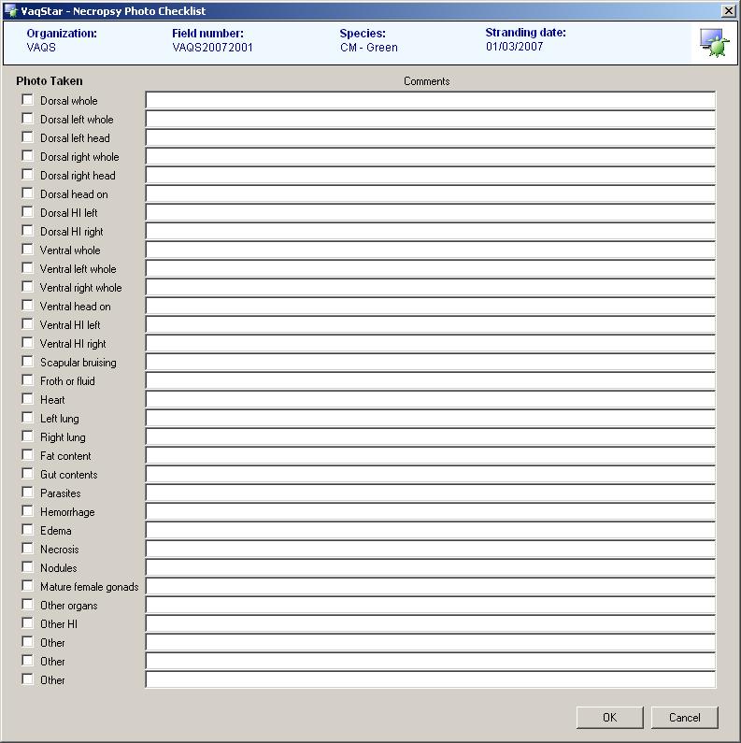
Task: Click the VaqStar title bar app icon
Action: [11, 11]
